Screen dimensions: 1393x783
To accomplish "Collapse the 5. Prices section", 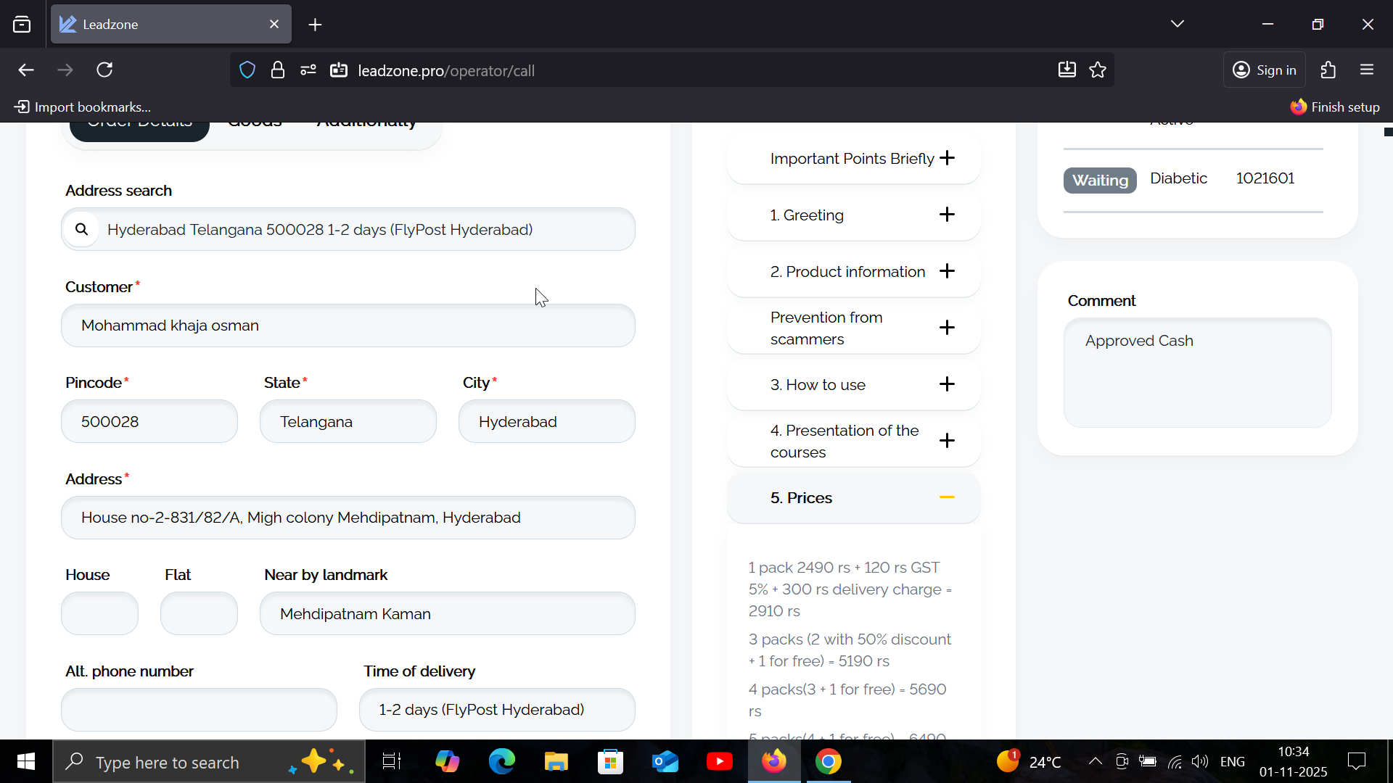I will click(947, 497).
